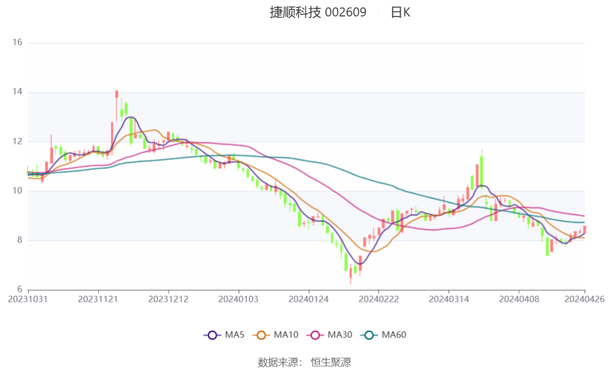Click the chart title 捷顺科技 002609

318,12
